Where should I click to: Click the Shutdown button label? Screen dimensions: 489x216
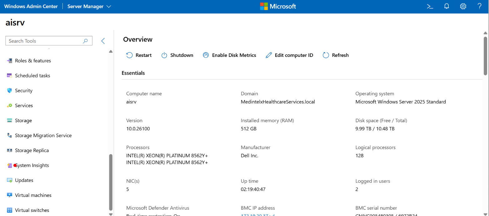pos(182,55)
